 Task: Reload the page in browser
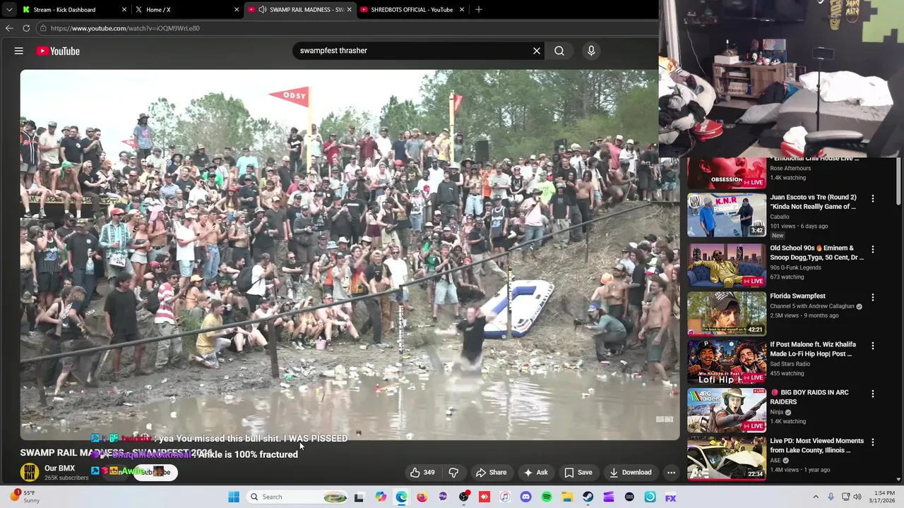coord(26,28)
